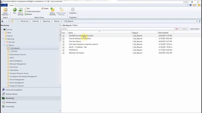Collapse the Reporting tree node

tap(3, 39)
